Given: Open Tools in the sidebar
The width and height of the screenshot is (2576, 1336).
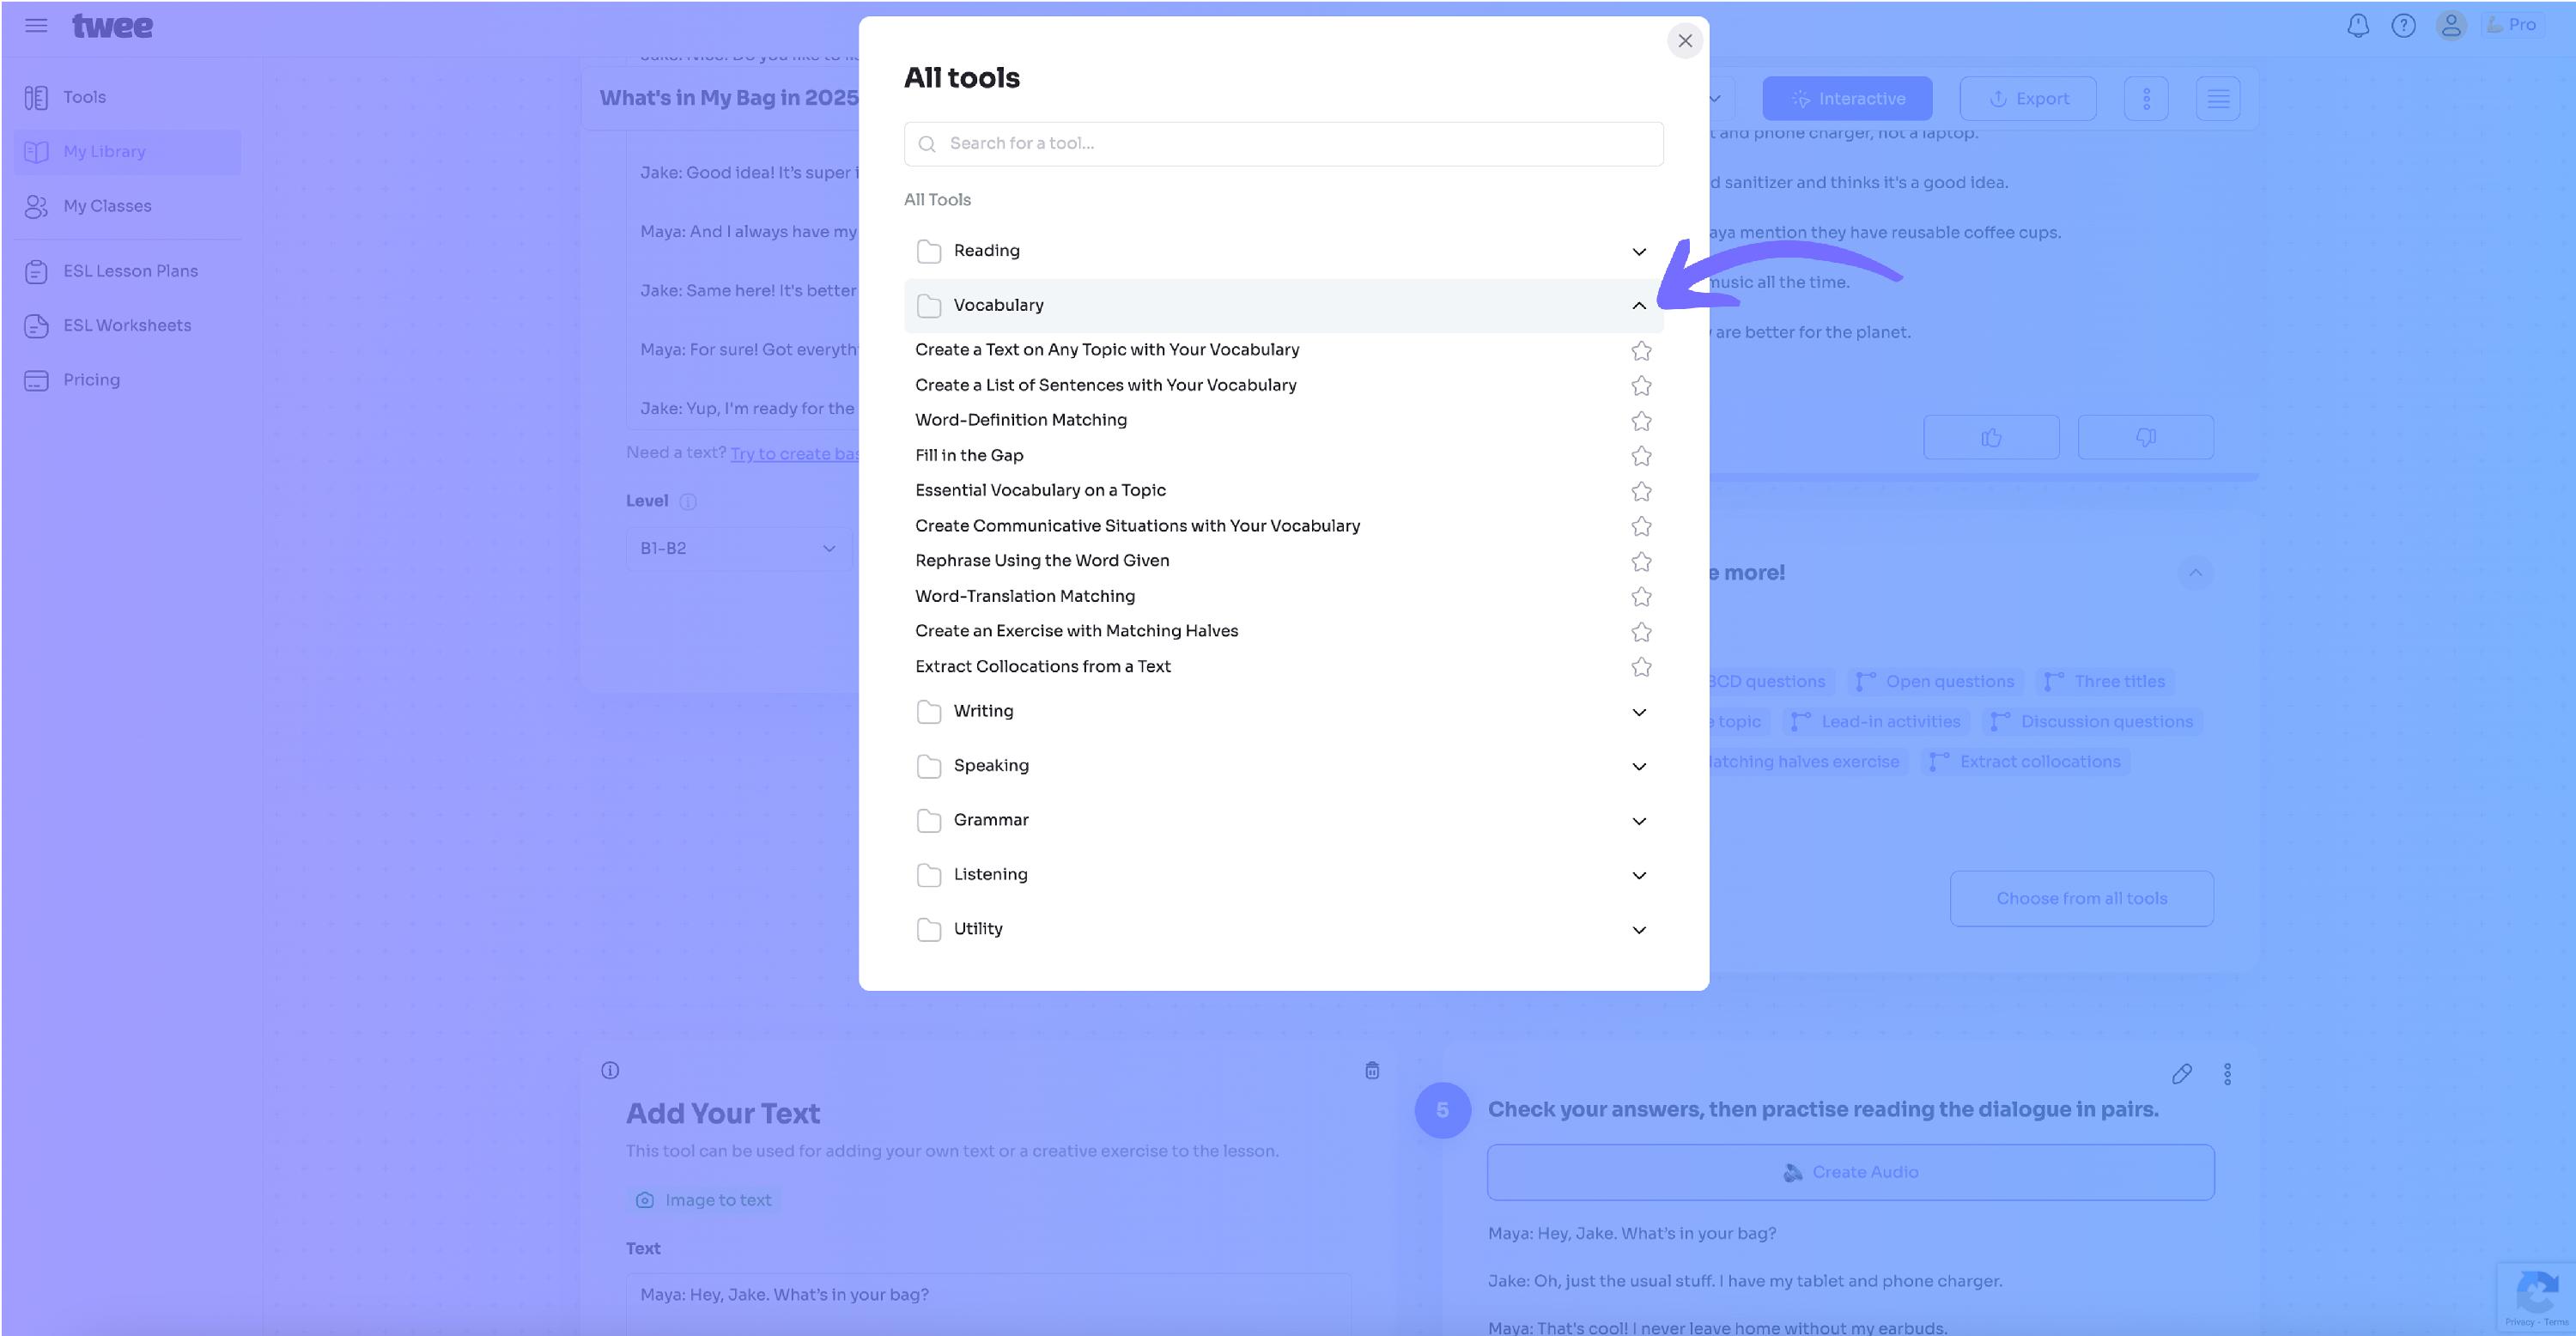Looking at the screenshot, I should [x=127, y=97].
